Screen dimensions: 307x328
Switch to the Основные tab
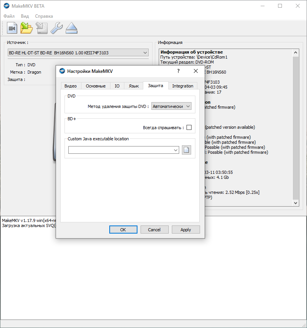tap(95, 86)
